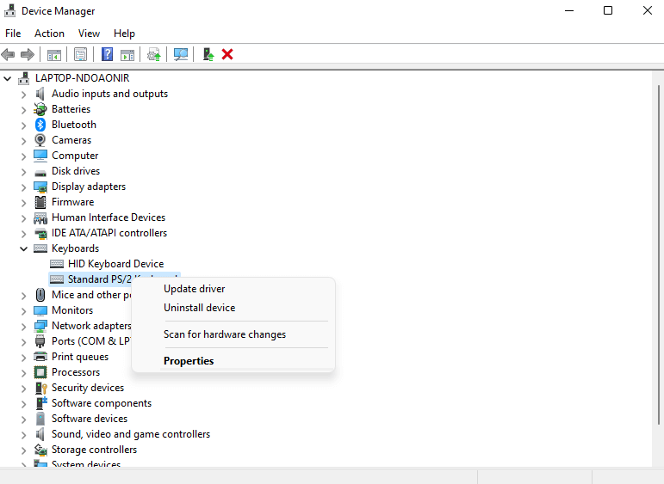Toggle the Action pane toolbar icon
This screenshot has height=484, width=664.
(x=127, y=54)
